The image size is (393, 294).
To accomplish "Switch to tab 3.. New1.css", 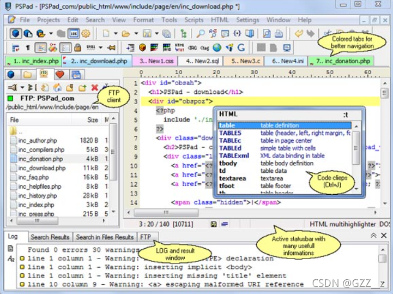I will (155, 61).
